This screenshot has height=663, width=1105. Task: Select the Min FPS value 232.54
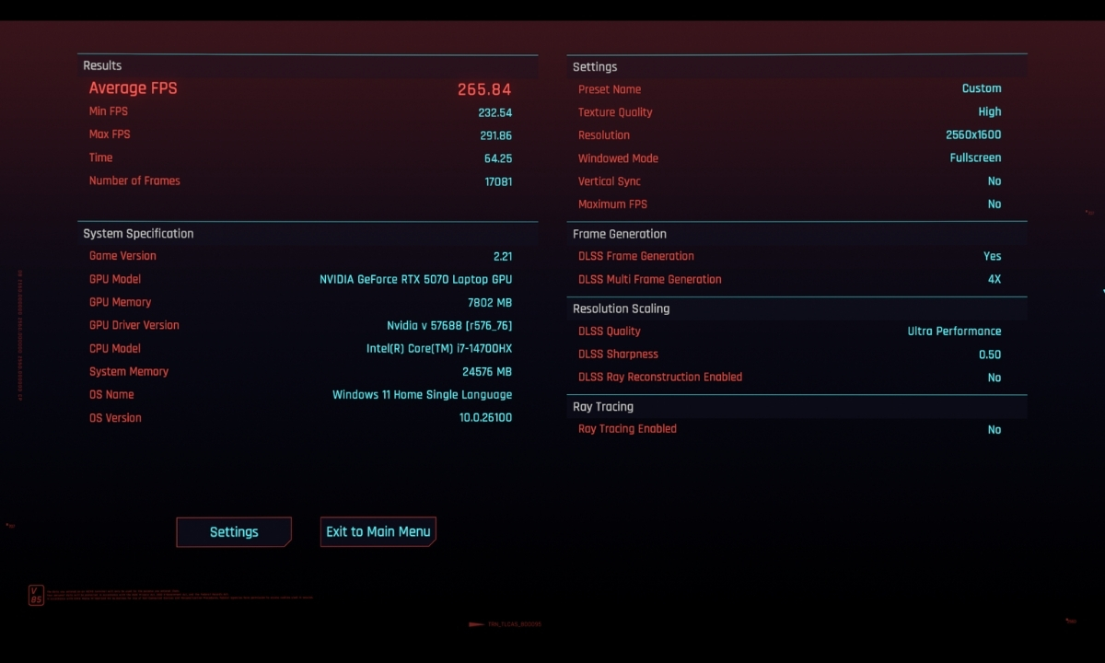(x=494, y=112)
